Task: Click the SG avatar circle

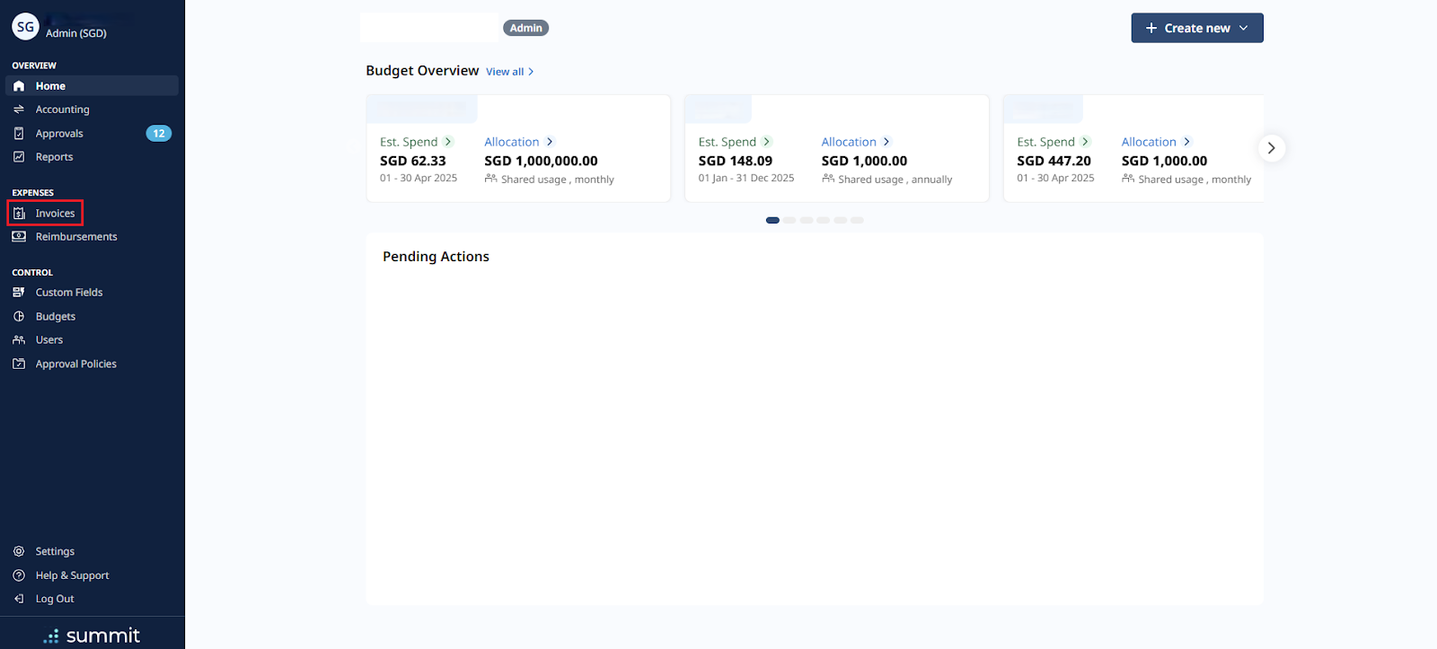Action: point(25,27)
